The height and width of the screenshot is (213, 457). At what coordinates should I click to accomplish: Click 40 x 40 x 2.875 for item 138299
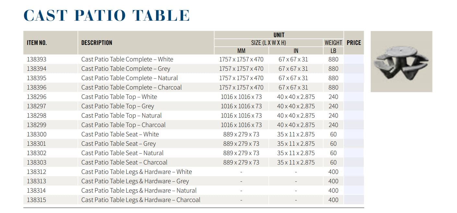coord(295,125)
